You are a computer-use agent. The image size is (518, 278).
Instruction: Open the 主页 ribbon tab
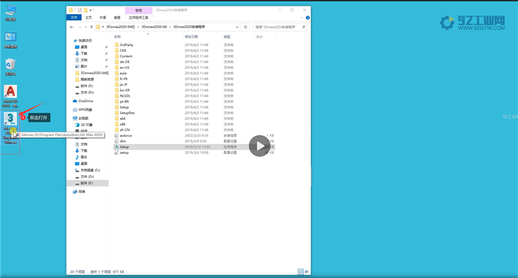pyautogui.click(x=89, y=17)
